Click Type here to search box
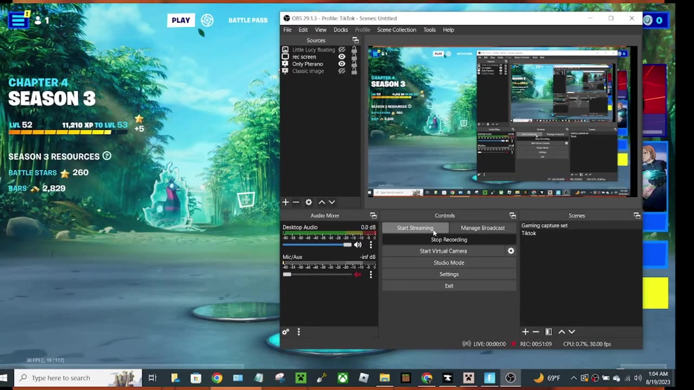 (78, 378)
